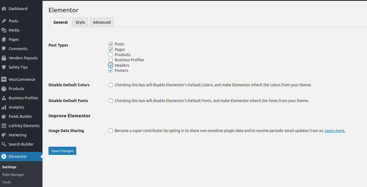
Task: Uncheck the Pages post type checkbox
Action: pos(111,50)
